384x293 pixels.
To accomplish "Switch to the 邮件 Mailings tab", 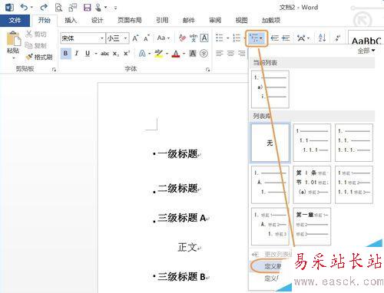I will [189, 20].
